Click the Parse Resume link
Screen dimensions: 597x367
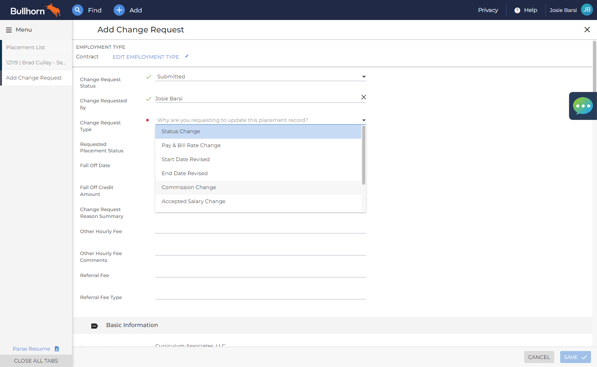[x=32, y=349]
